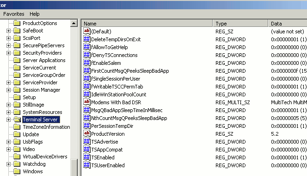Select FirstCountMsgQPeeksSleepBadApp value icon
The height and width of the screenshot is (176, 307).
pyautogui.click(x=87, y=70)
